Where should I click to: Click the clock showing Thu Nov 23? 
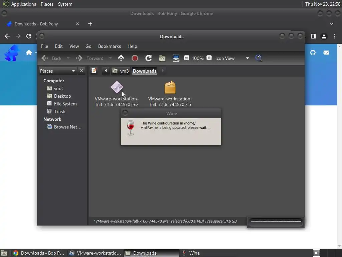(323, 4)
